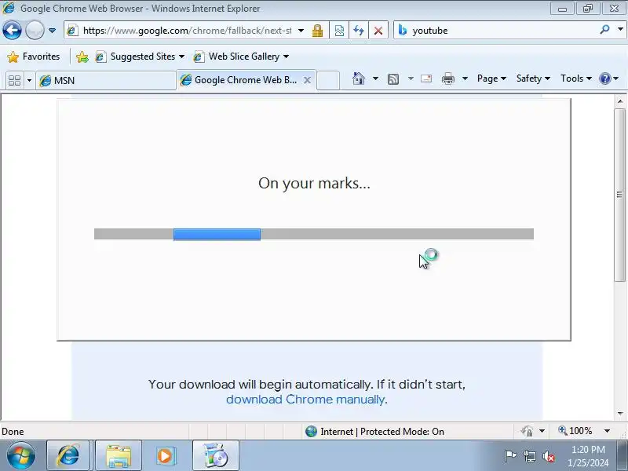Open the Windows Start menu
The height and width of the screenshot is (471, 628).
(20, 456)
